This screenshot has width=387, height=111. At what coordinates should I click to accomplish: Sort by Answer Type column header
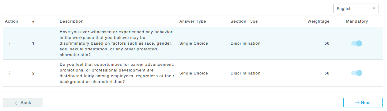pos(193,21)
